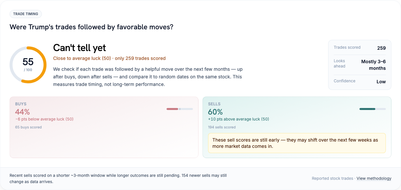401x190 pixels.
Task: Click the Reported stock trades footer text
Action: click(332, 178)
